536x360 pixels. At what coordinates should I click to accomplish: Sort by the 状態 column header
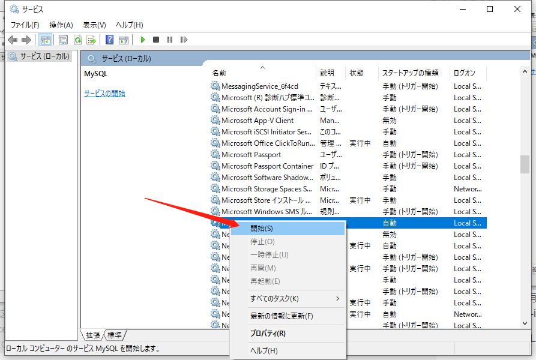tap(362, 73)
